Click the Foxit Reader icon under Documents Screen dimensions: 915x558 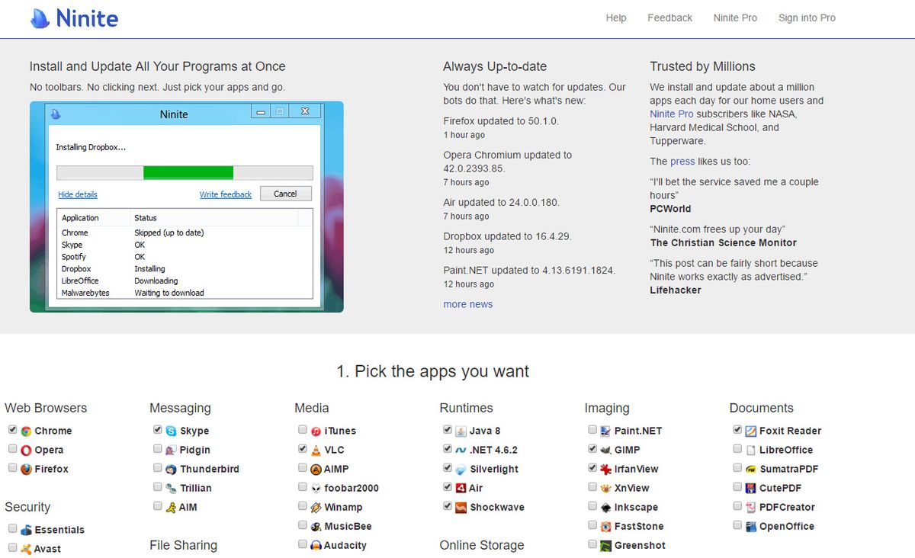(x=751, y=430)
